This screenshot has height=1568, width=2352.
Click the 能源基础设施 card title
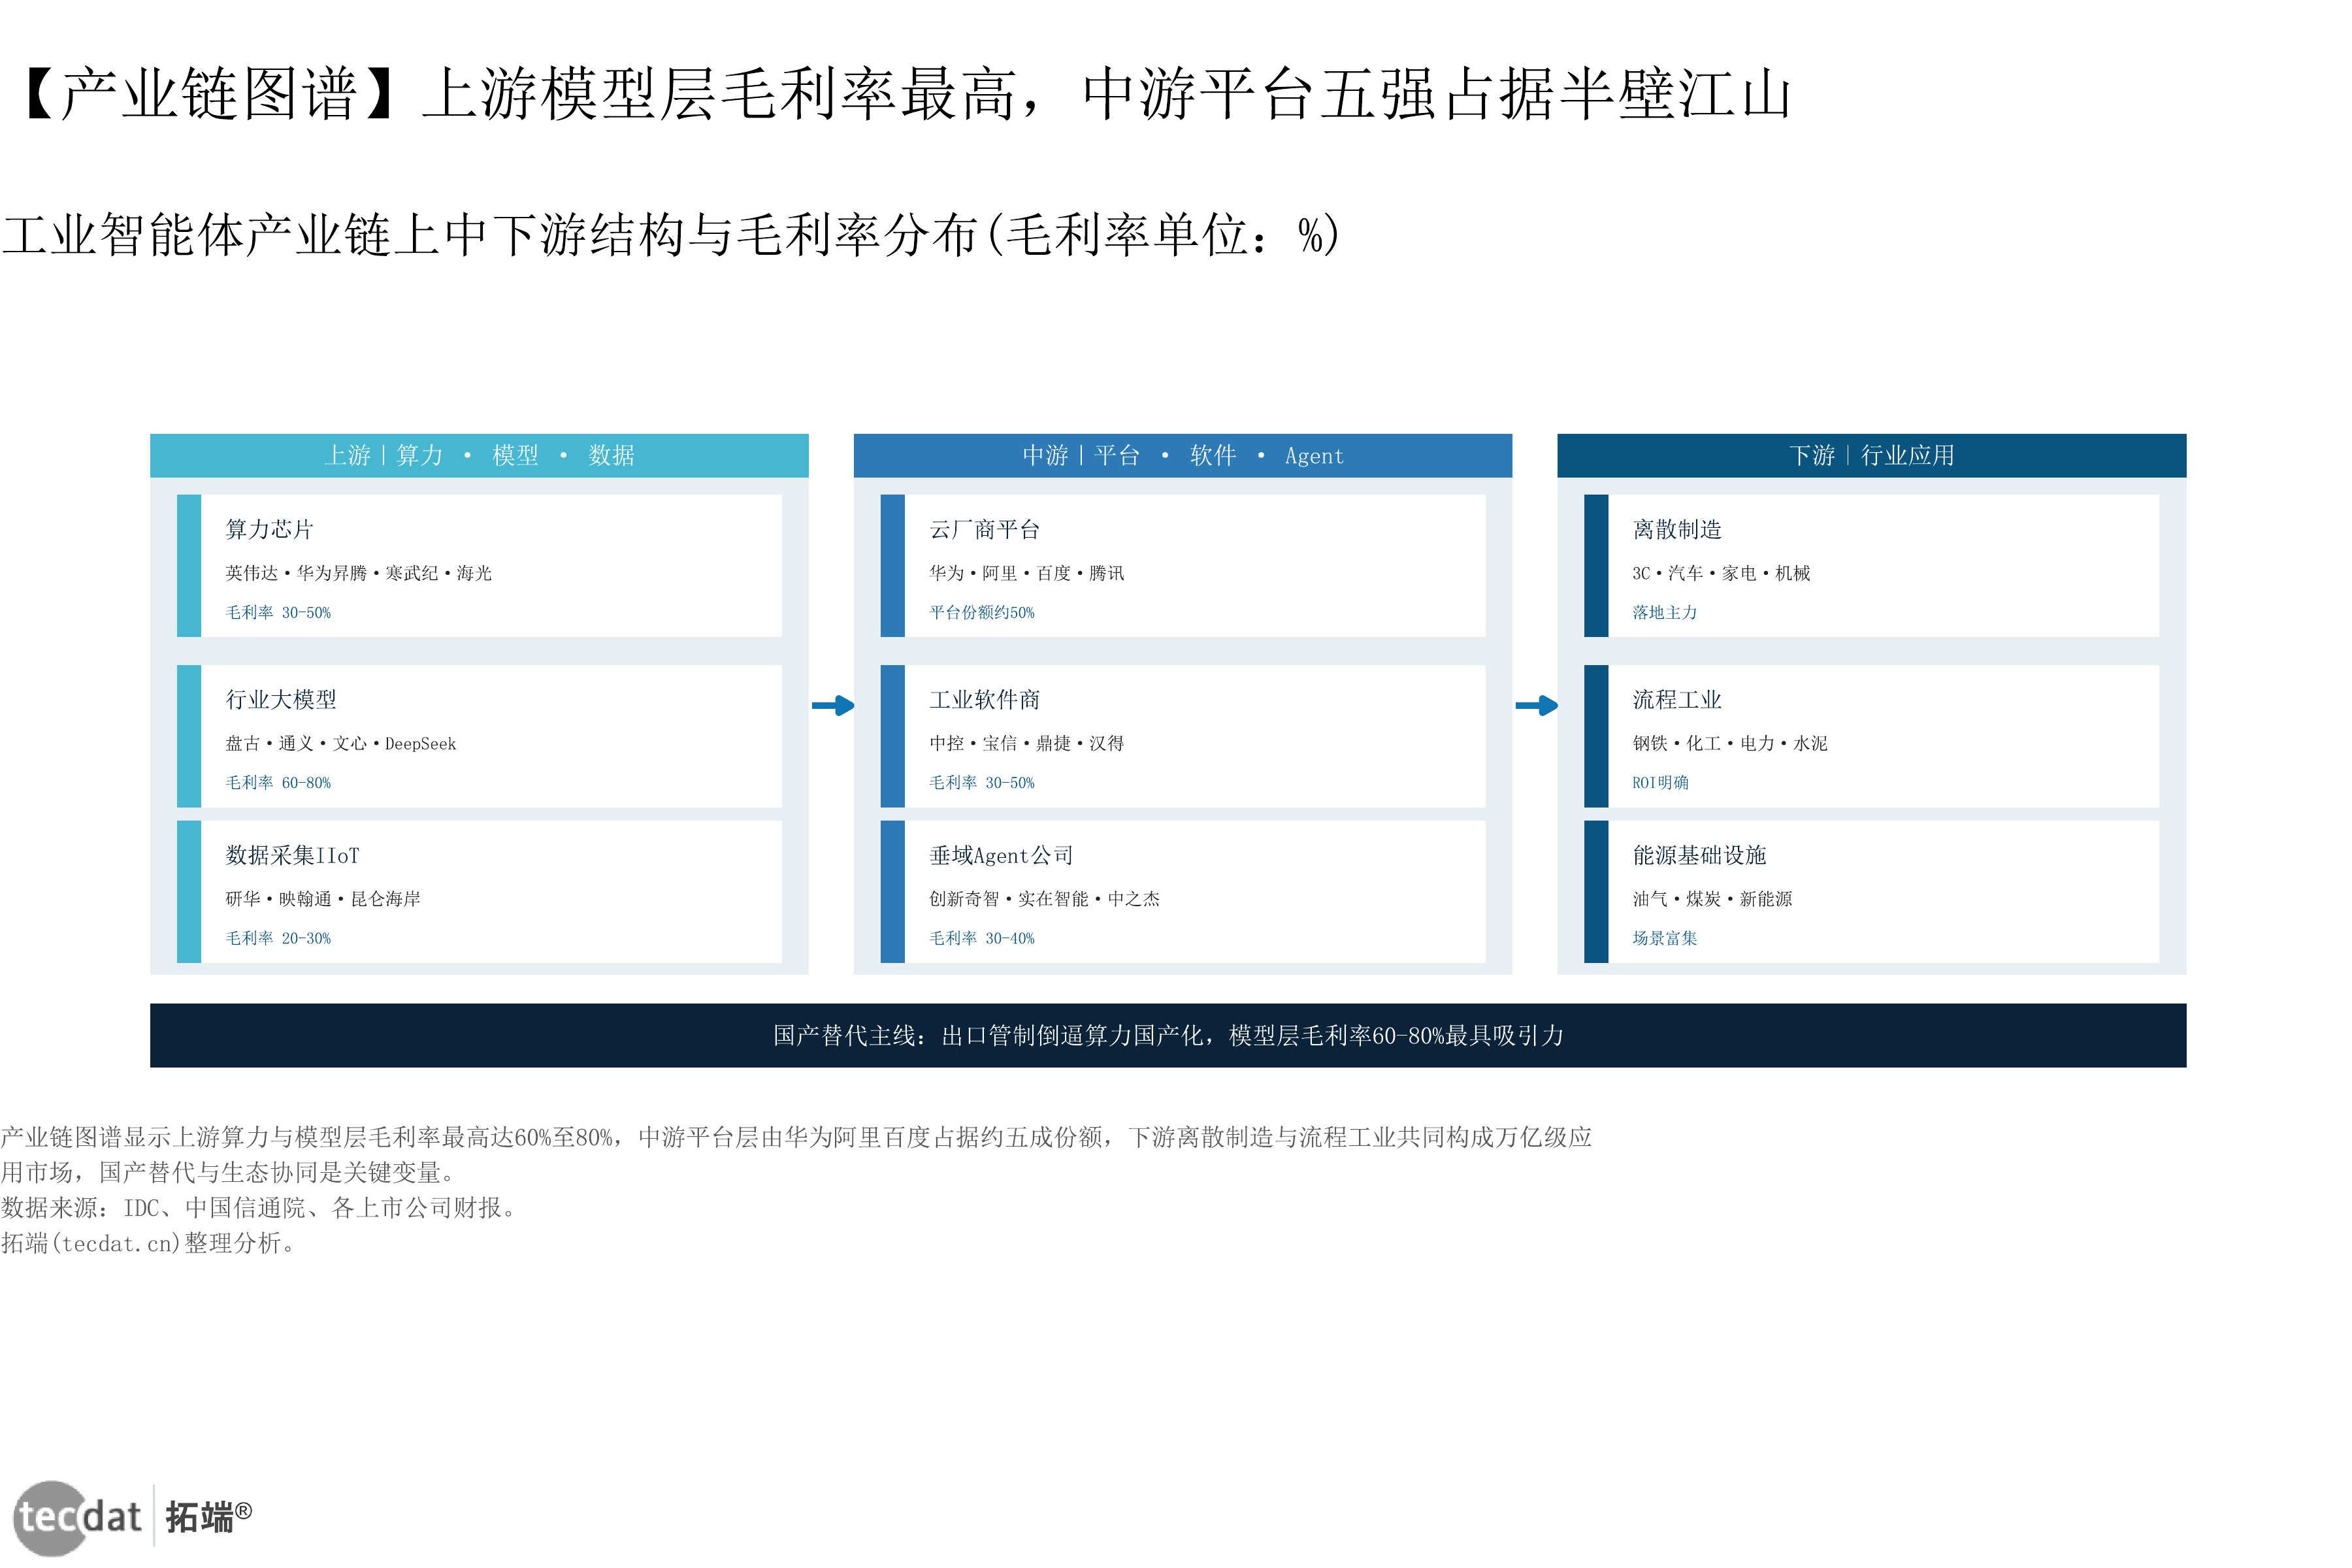coord(1699,855)
